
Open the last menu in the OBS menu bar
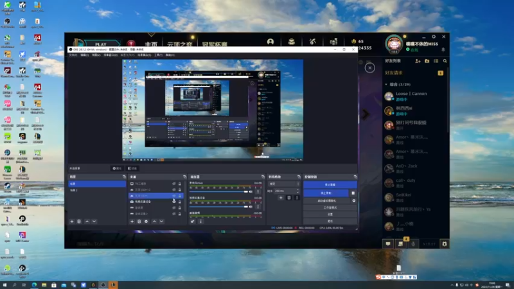click(170, 55)
